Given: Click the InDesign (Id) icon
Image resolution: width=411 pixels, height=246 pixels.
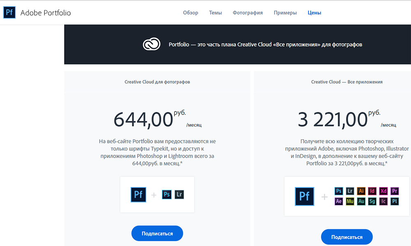Looking at the screenshot, I should (372, 191).
